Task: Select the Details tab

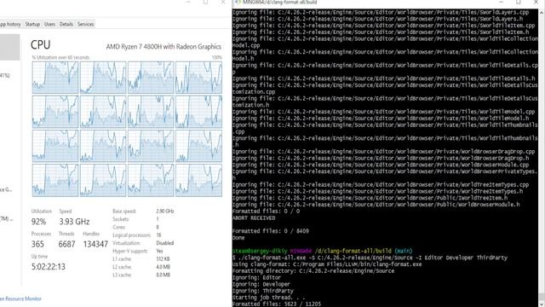Action: 66,24
